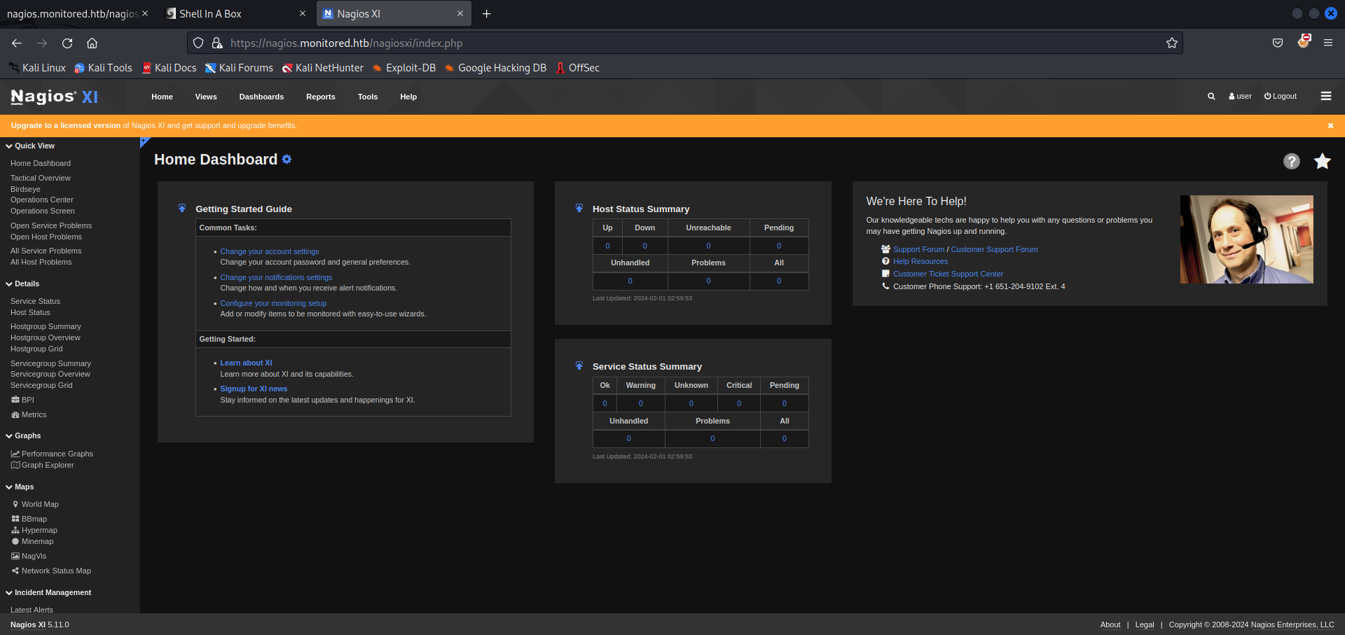Image resolution: width=1345 pixels, height=635 pixels.
Task: Open Graph Explorer in sidebar
Action: (42, 465)
